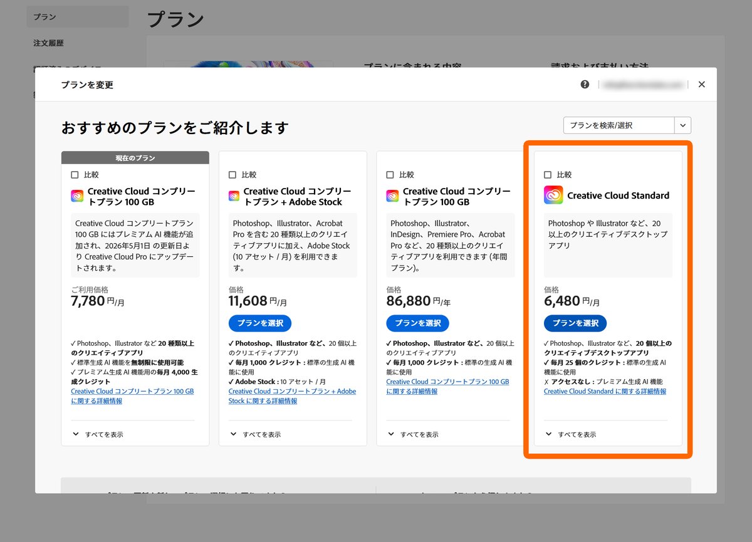752x542 pixels.
Task: Expand すべてを表示 on 86,880円 plan card
Action: coord(412,434)
